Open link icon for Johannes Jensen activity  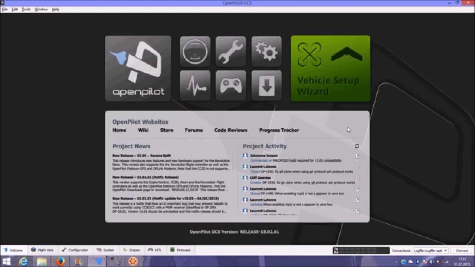pos(357,156)
